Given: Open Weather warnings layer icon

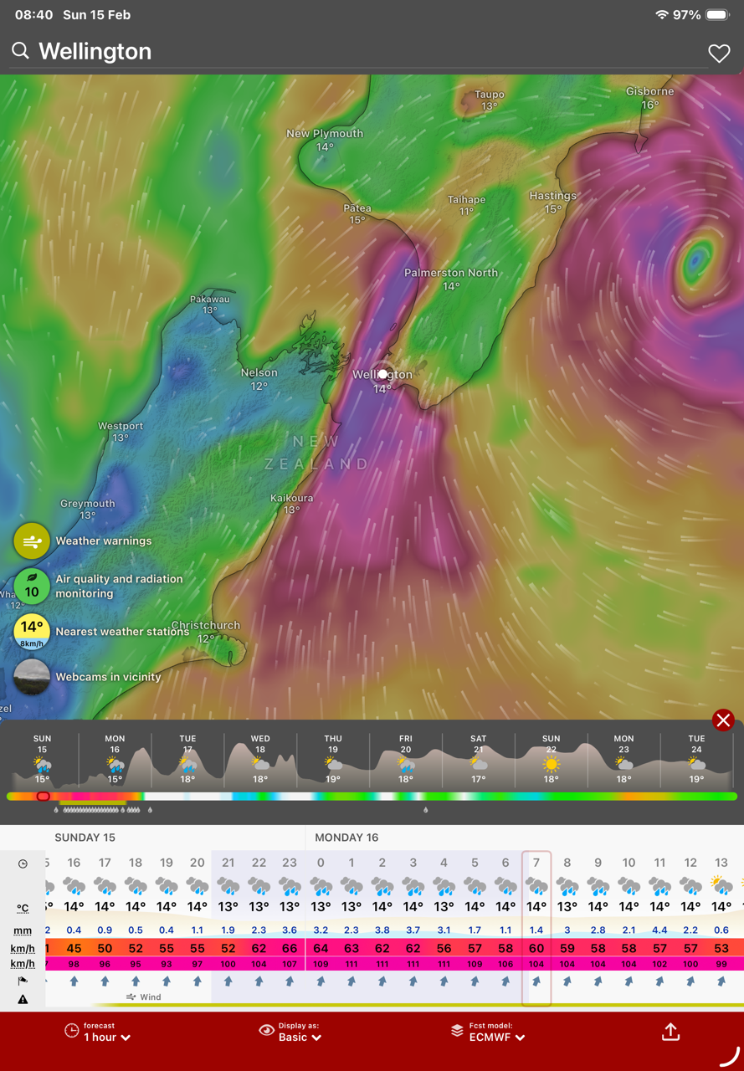Looking at the screenshot, I should (32, 541).
